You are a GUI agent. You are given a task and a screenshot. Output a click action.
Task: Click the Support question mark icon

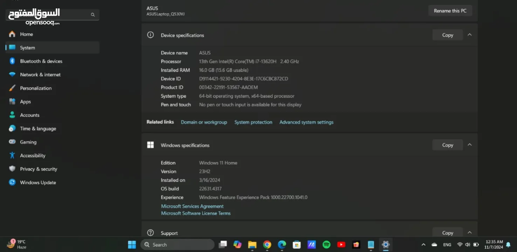pyautogui.click(x=151, y=233)
